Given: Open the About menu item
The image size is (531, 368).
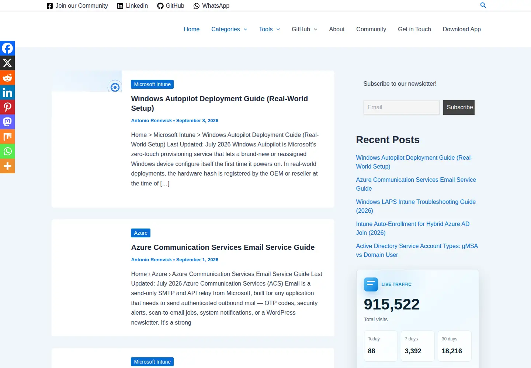Looking at the screenshot, I should click(x=337, y=29).
